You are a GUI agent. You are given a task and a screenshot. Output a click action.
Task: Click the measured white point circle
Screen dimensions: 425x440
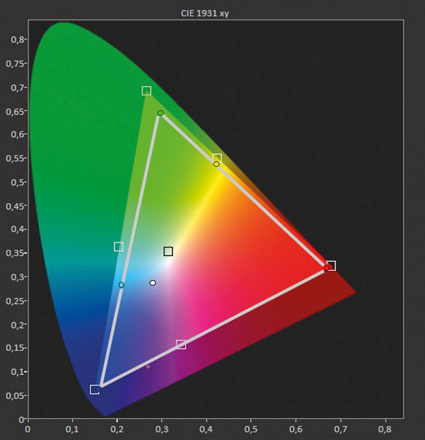point(153,283)
